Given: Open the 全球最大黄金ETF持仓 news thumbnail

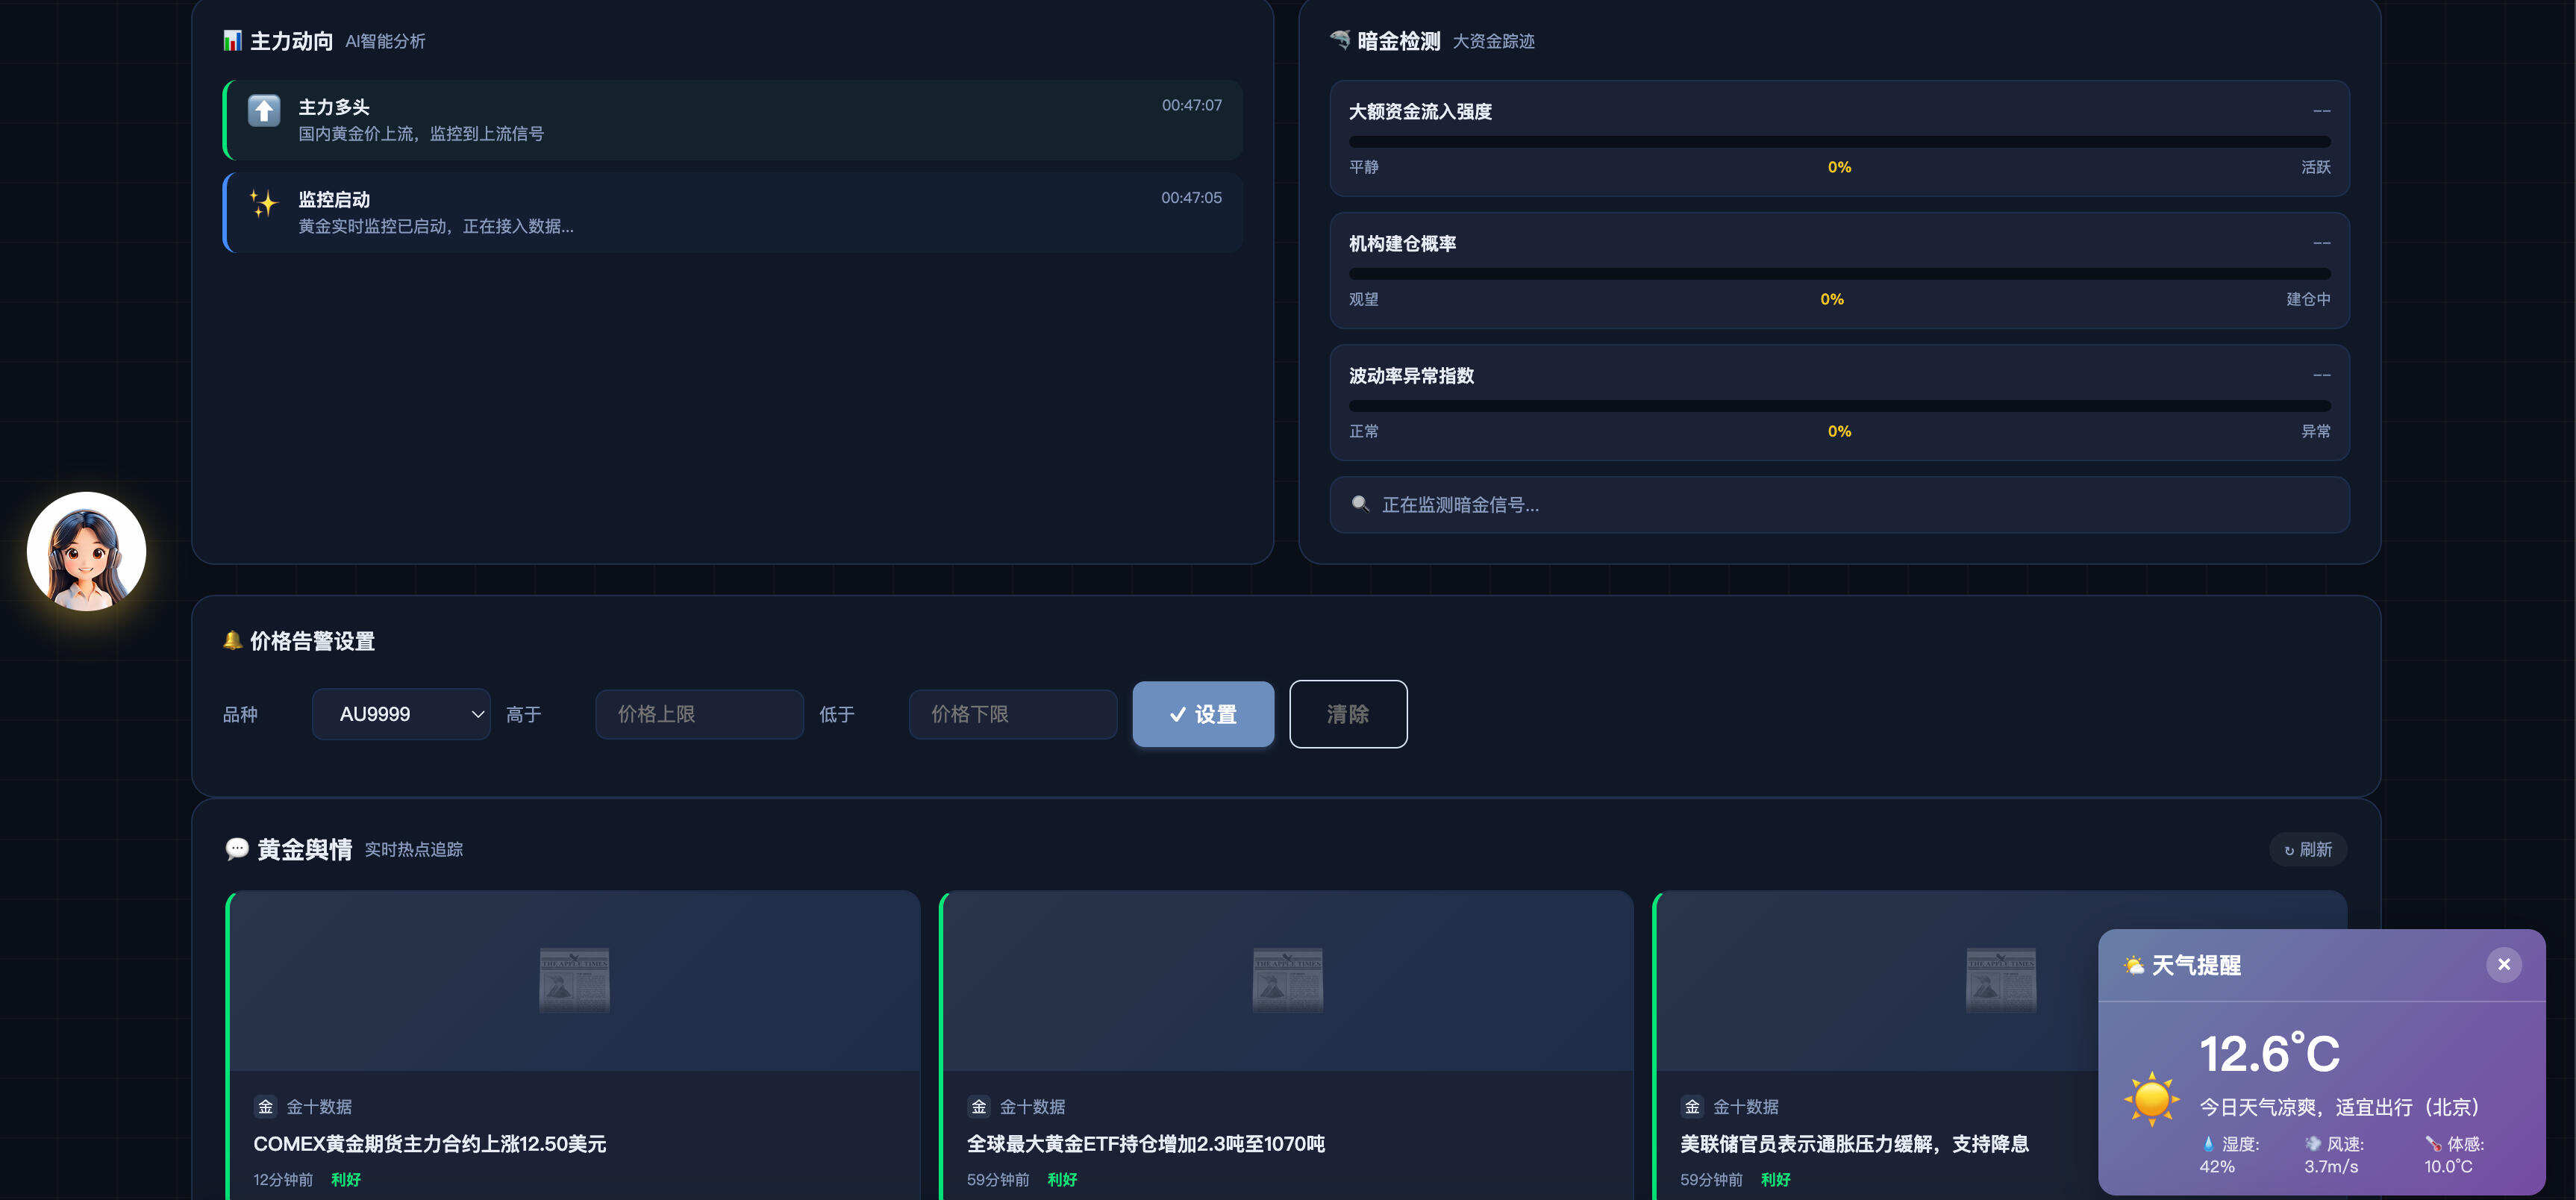Looking at the screenshot, I should (1287, 979).
